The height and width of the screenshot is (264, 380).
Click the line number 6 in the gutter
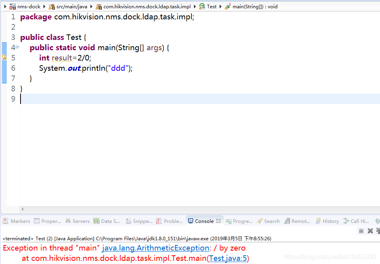point(13,68)
